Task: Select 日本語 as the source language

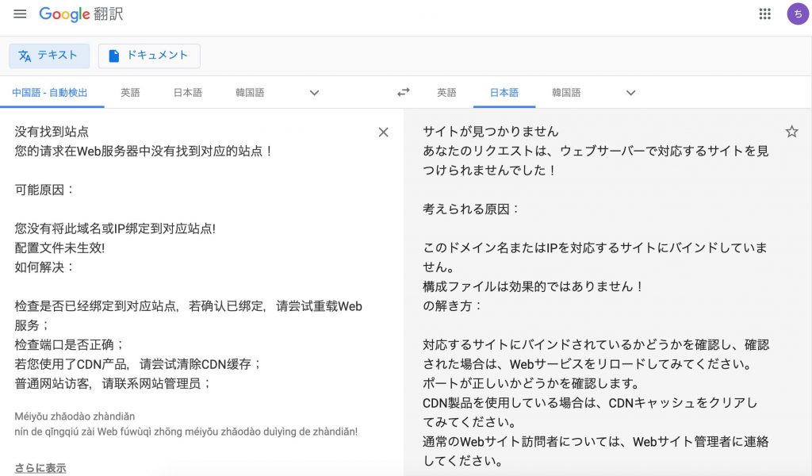Action: pos(186,92)
